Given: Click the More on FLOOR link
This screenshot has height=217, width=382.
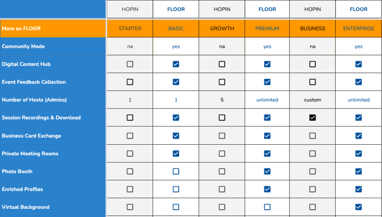Looking at the screenshot, I should [x=21, y=28].
